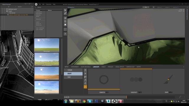Pick the fourth sculpt brush mode icon

tap(85, 80)
